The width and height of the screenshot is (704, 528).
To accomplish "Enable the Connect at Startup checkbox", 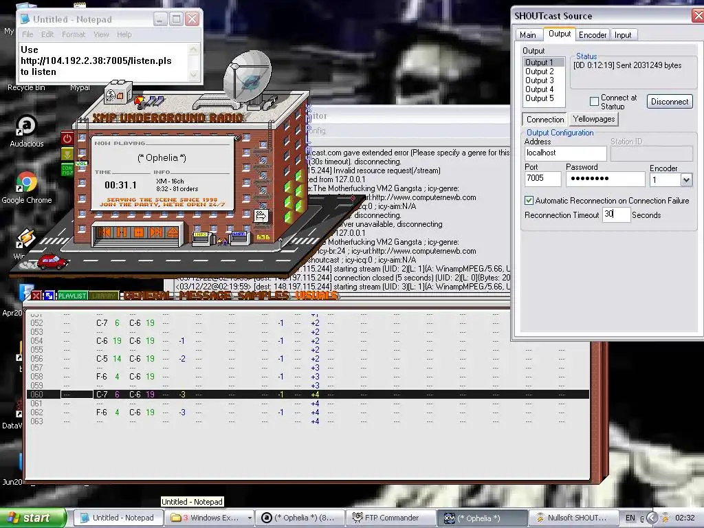I will point(594,102).
